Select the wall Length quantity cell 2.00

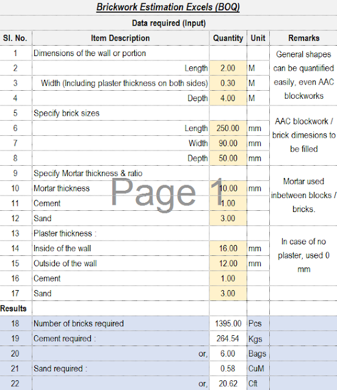[x=228, y=68]
